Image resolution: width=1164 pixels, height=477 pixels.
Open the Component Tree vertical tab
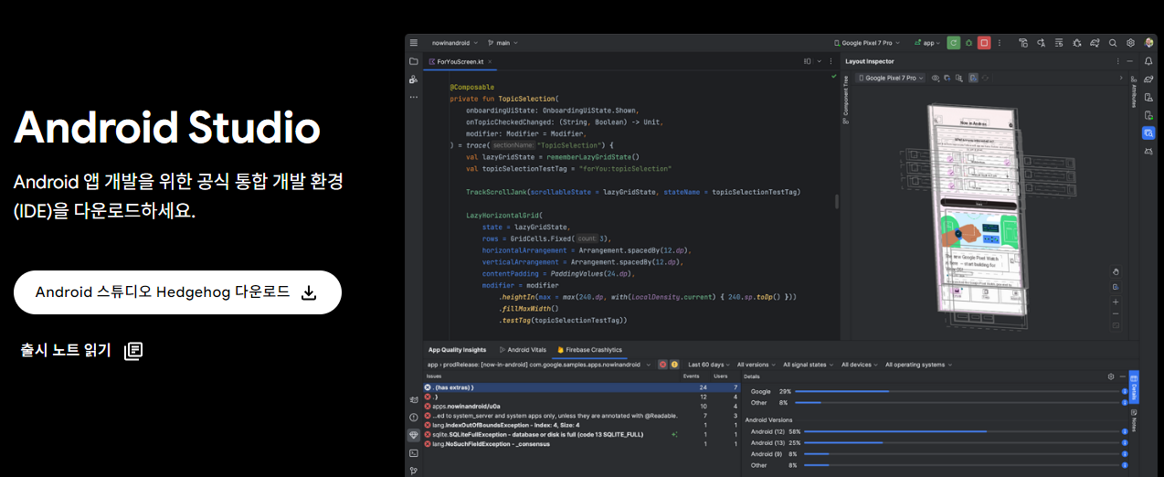pyautogui.click(x=845, y=101)
